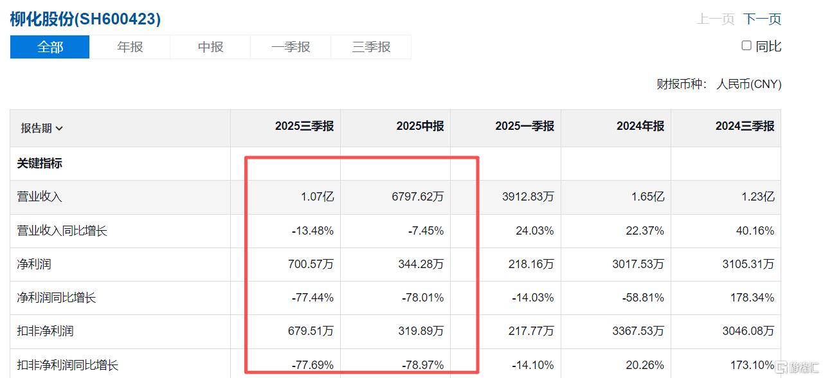Switch to the 中报 tab
The height and width of the screenshot is (378, 823).
[x=210, y=47]
